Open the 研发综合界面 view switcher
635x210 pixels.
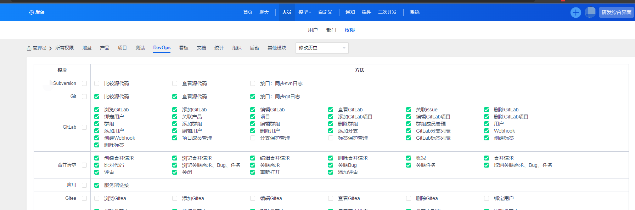click(x=616, y=12)
